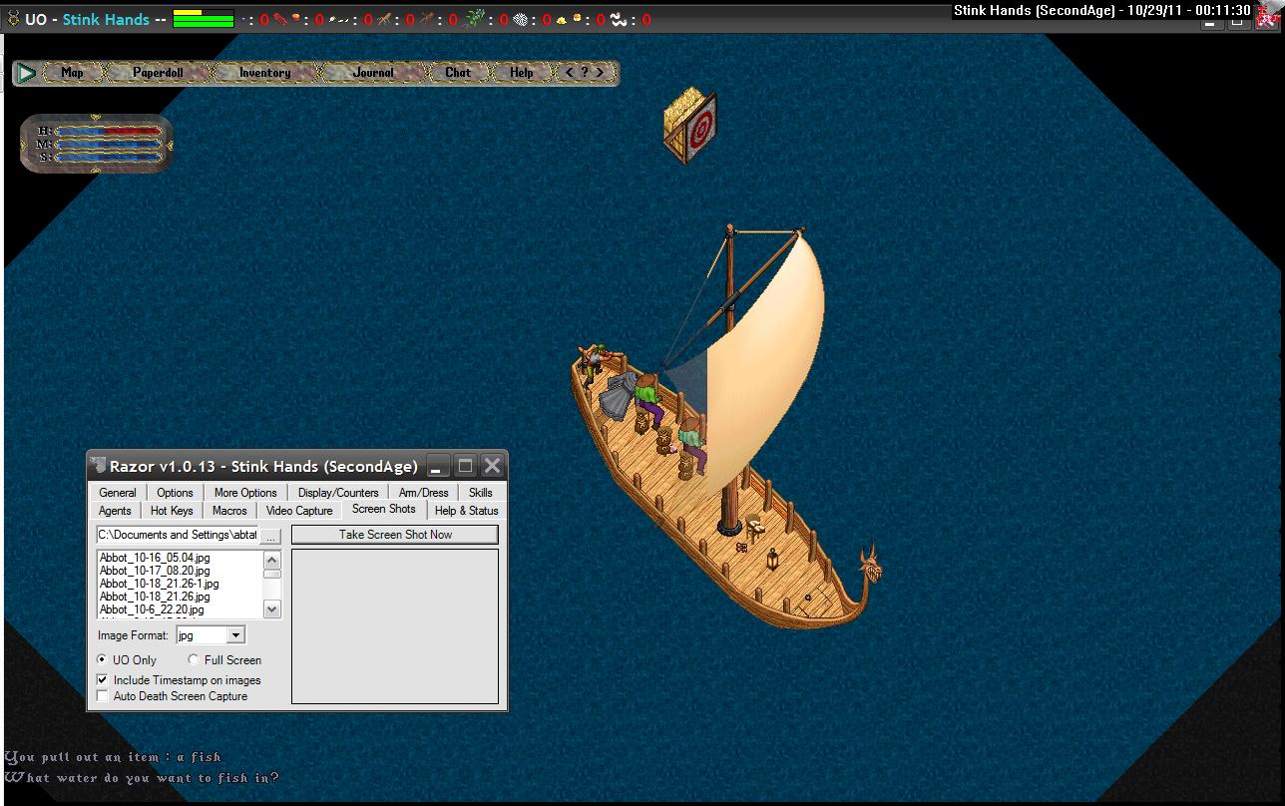Screen dimensions: 1285x806
Task: Click the green mandrake reagent counter icon
Action: click(474, 18)
